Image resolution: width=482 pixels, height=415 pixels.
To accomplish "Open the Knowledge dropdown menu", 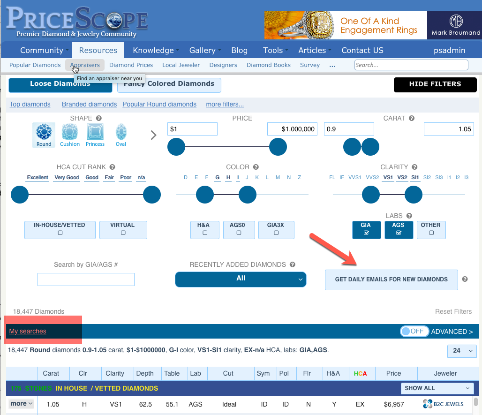I will point(156,50).
